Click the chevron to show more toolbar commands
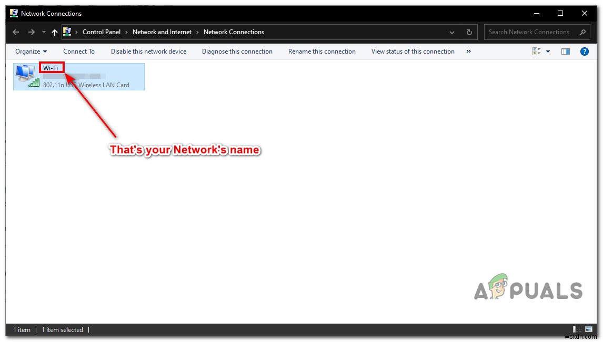The height and width of the screenshot is (342, 603). point(468,51)
